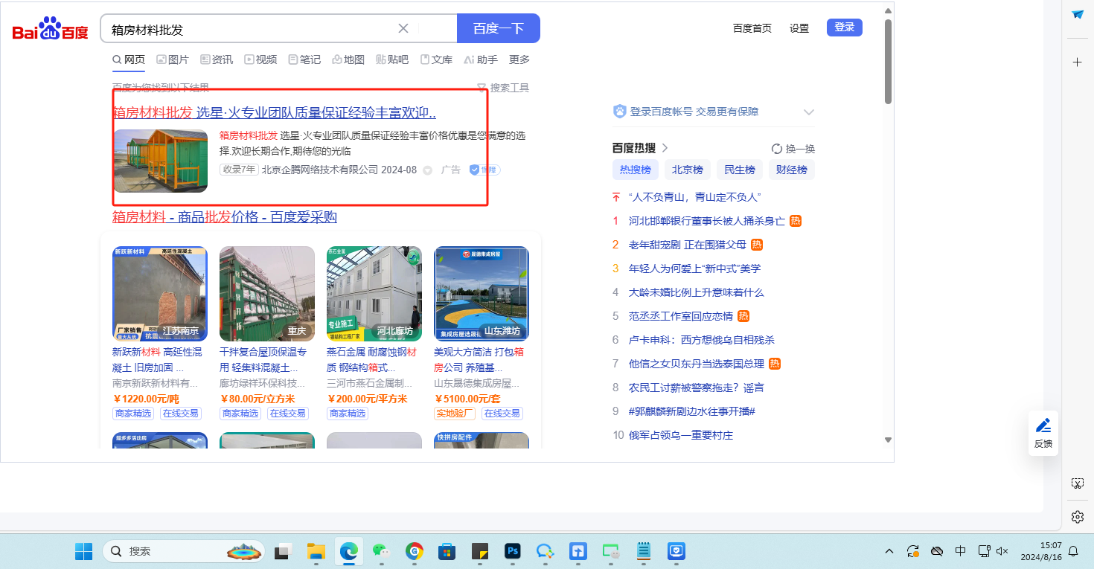Click the plus icon in the sidebar
This screenshot has height=569, width=1094.
[x=1077, y=62]
